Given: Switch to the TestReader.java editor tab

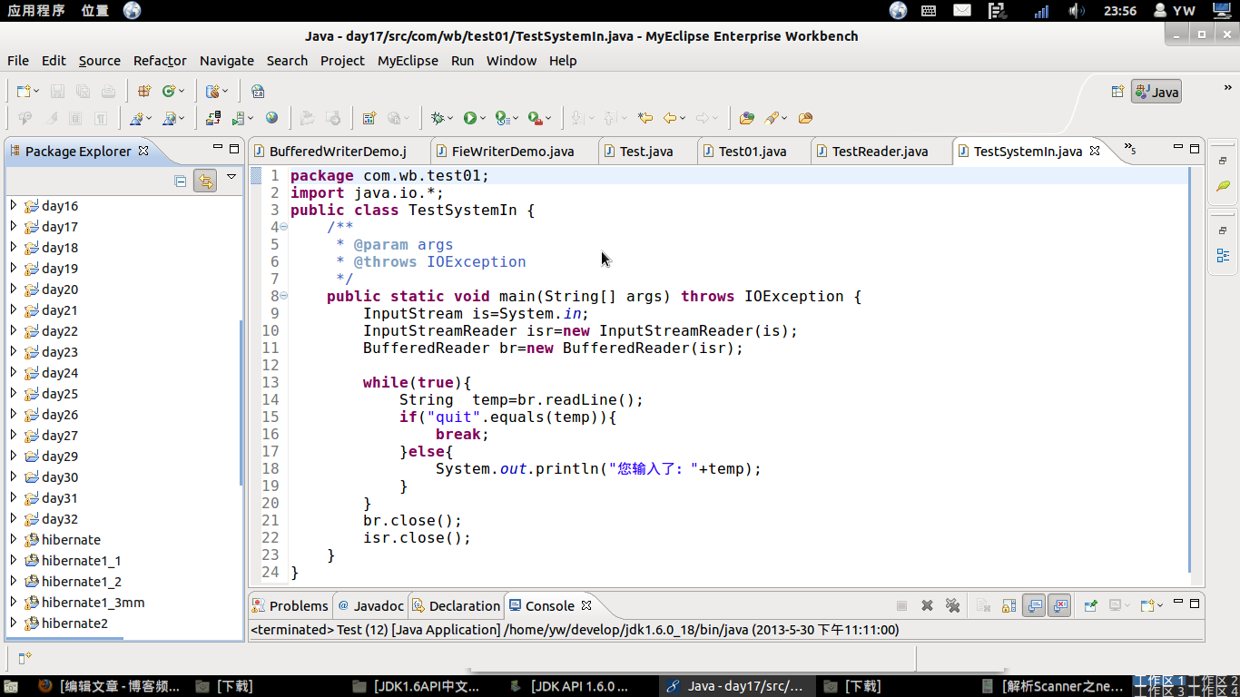Looking at the screenshot, I should point(879,152).
